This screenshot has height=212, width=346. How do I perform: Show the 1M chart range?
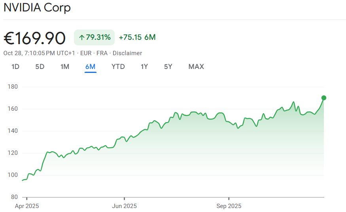pos(65,67)
